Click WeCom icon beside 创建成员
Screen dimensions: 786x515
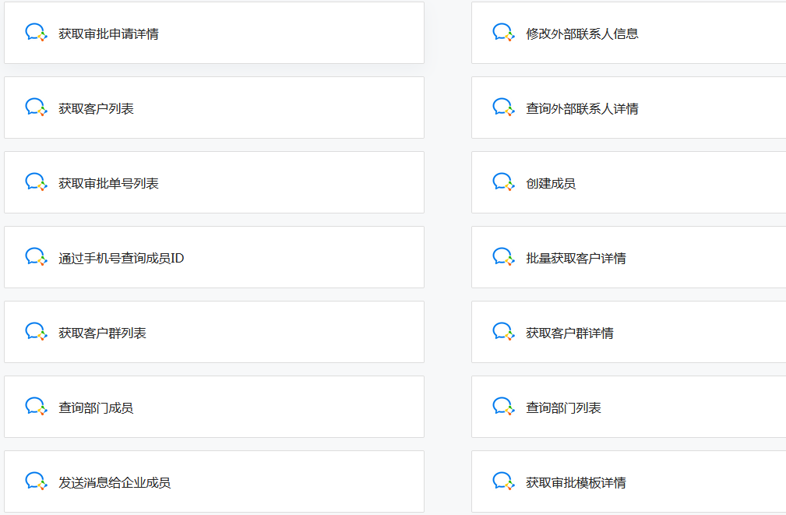503,182
